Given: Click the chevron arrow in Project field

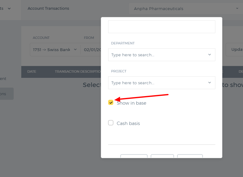Looking at the screenshot, I should [x=210, y=82].
